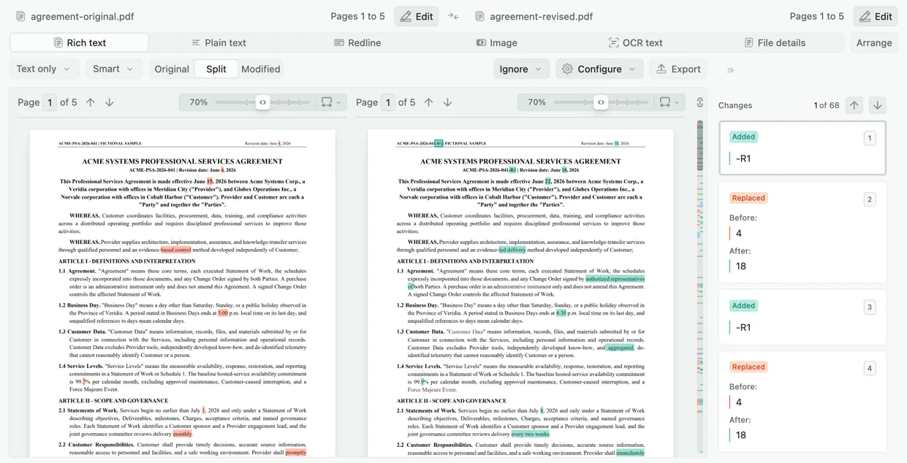This screenshot has height=463, width=907.
Task: Click highlighted 'aggregated' in revised document
Action: coord(621,348)
